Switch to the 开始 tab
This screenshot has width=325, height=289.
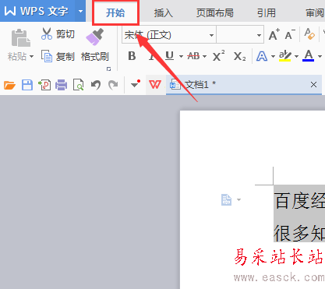tap(115, 12)
